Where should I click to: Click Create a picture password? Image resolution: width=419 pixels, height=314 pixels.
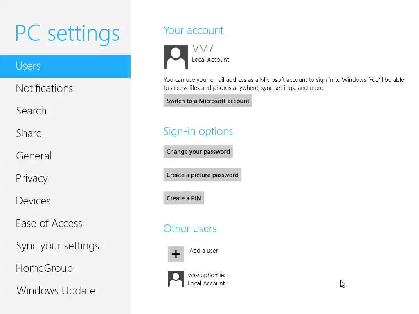(202, 175)
